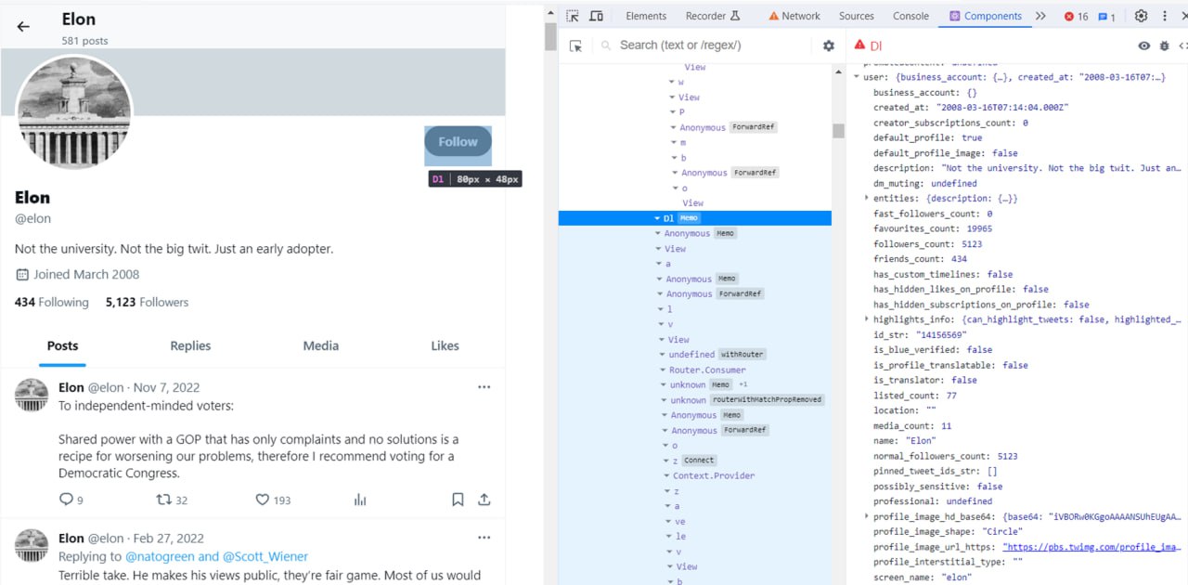Viewport: 1188px width, 585px height.
Task: Collapse the selected Dl Memo tree node
Action: [x=657, y=218]
